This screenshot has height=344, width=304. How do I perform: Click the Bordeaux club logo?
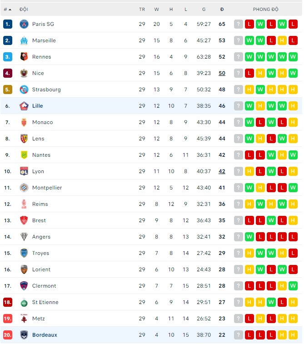pyautogui.click(x=24, y=335)
